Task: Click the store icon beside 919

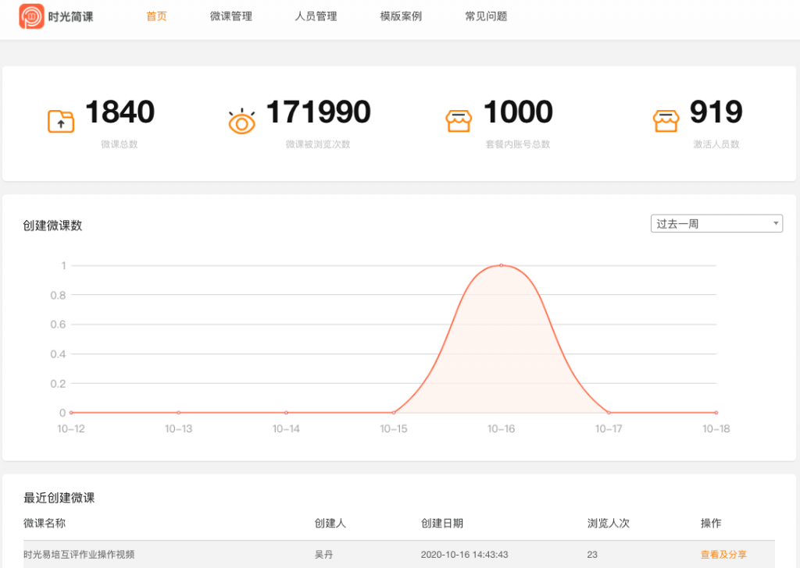Action: click(666, 121)
